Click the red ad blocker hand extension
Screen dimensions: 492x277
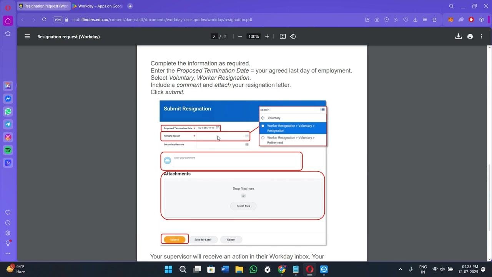tap(471, 20)
